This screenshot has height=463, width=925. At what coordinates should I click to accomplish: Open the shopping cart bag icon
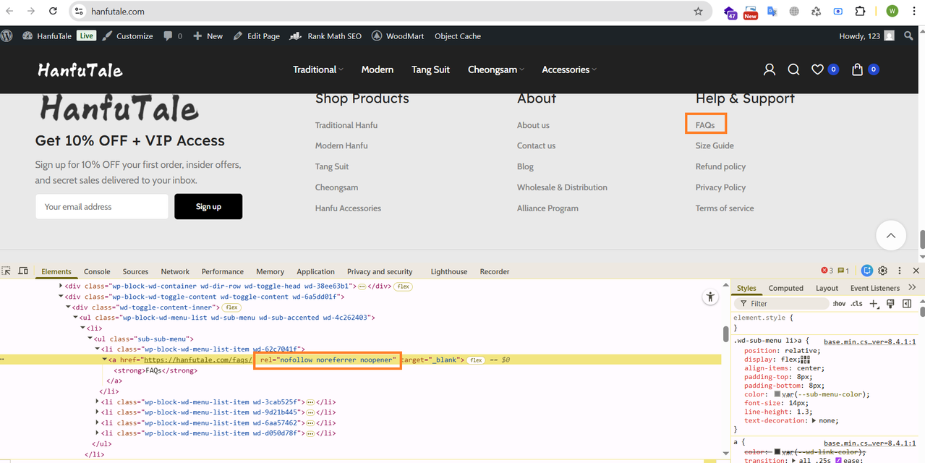pos(857,69)
